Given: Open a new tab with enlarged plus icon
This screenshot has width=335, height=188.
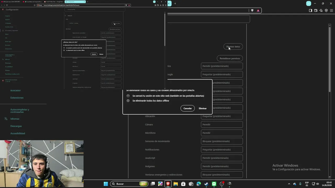Looking at the screenshot, I should pos(175,3).
